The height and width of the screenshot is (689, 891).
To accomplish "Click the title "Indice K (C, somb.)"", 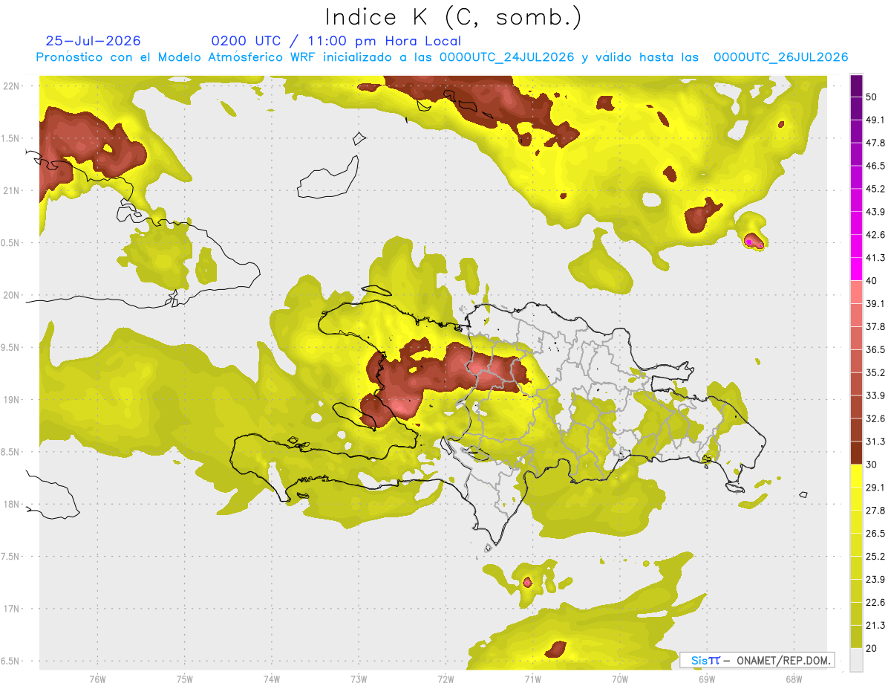I will point(454,18).
